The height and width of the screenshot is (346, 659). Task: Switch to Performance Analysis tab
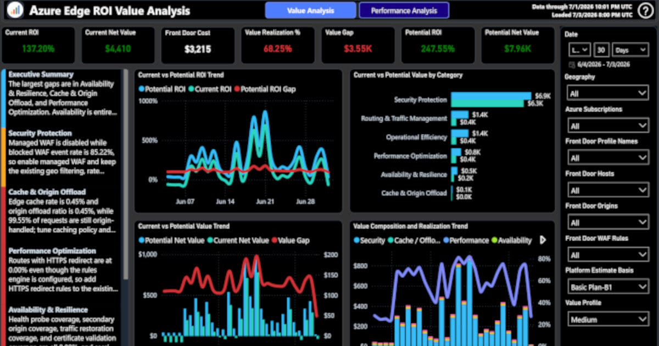click(x=404, y=10)
